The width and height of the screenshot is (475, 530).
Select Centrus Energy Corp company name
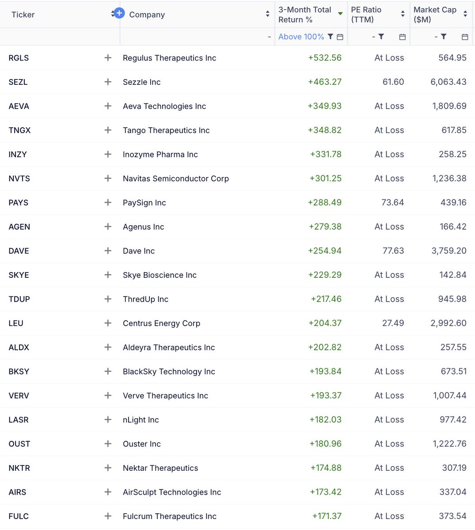coord(162,323)
